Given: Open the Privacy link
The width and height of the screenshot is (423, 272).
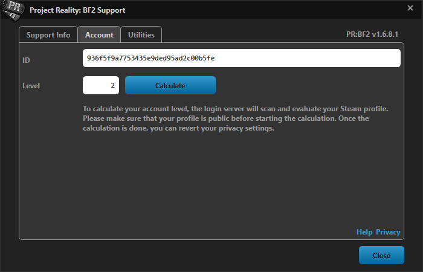Looking at the screenshot, I should coord(388,232).
